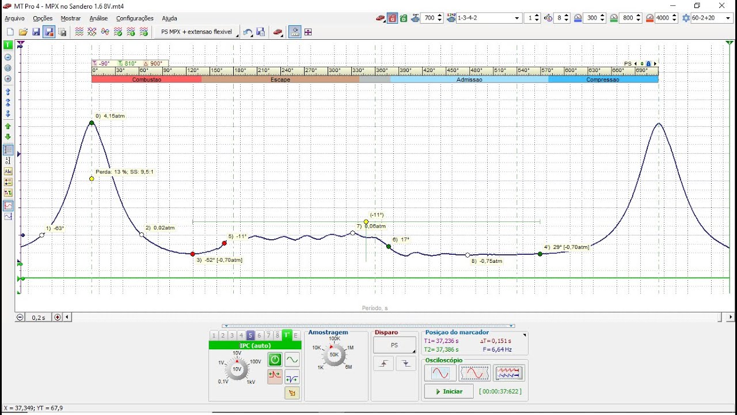Create a new file with the toolbar icon
The image size is (737, 415).
[10, 32]
